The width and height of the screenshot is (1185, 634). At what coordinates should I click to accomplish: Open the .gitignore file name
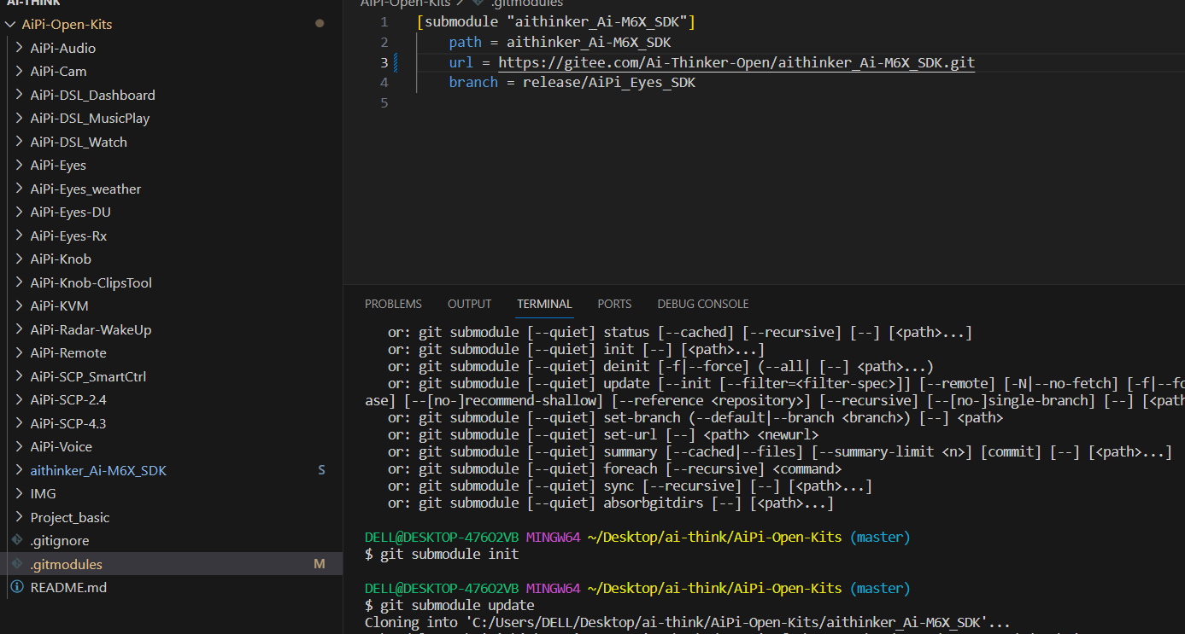60,541
